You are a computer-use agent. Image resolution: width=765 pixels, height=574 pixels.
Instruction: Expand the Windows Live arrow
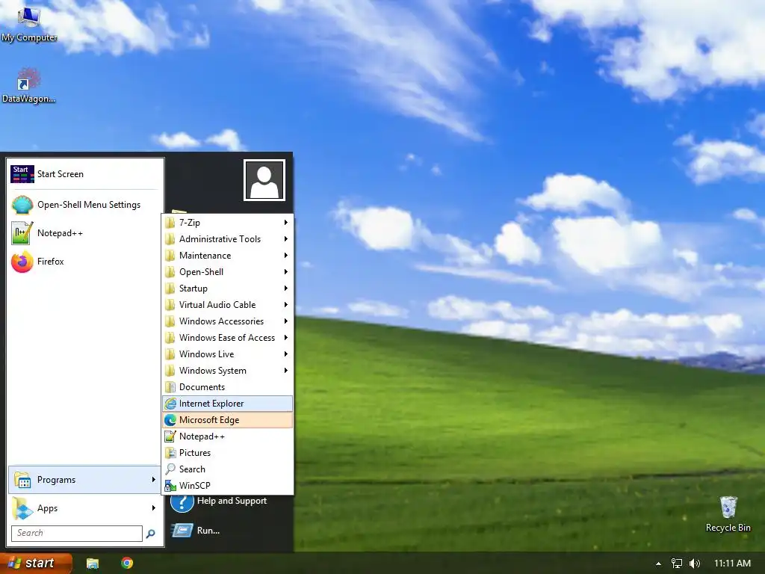pos(286,354)
